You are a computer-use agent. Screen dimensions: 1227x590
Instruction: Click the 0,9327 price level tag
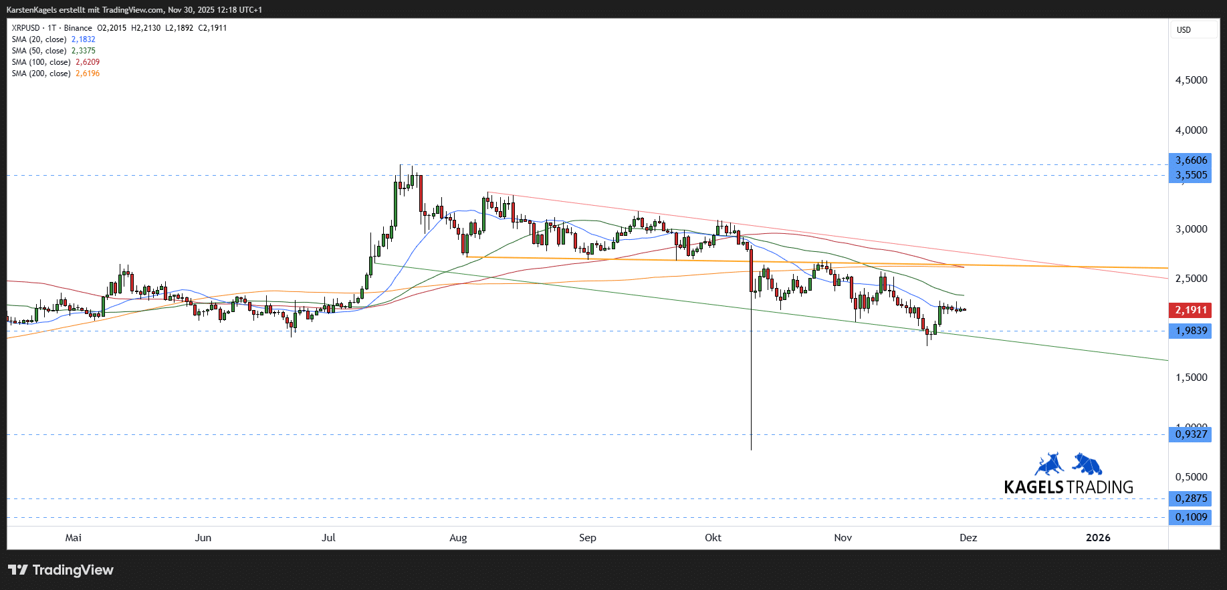pyautogui.click(x=1191, y=434)
